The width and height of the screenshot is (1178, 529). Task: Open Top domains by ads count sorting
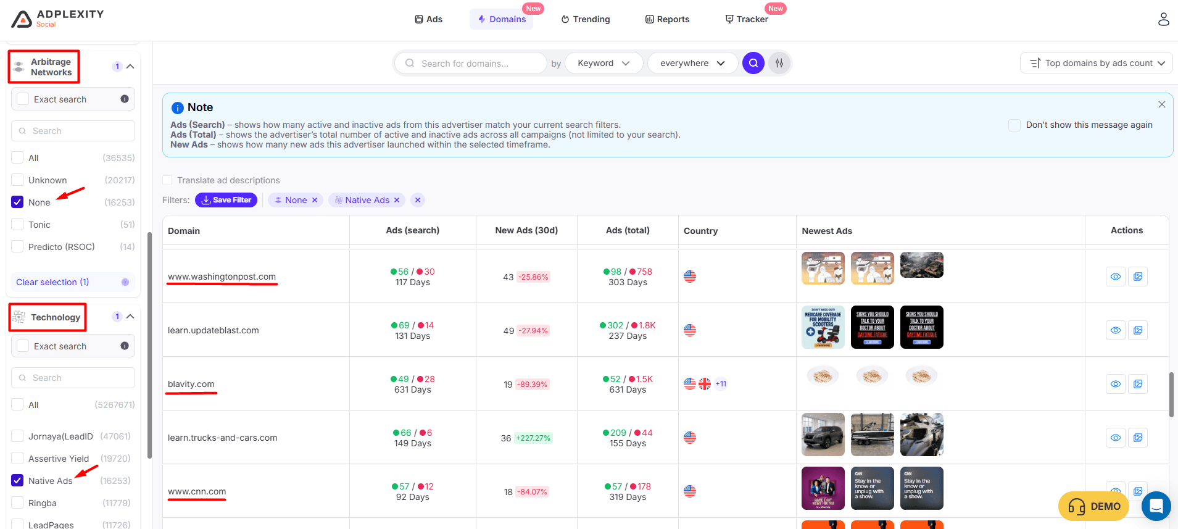click(x=1097, y=63)
